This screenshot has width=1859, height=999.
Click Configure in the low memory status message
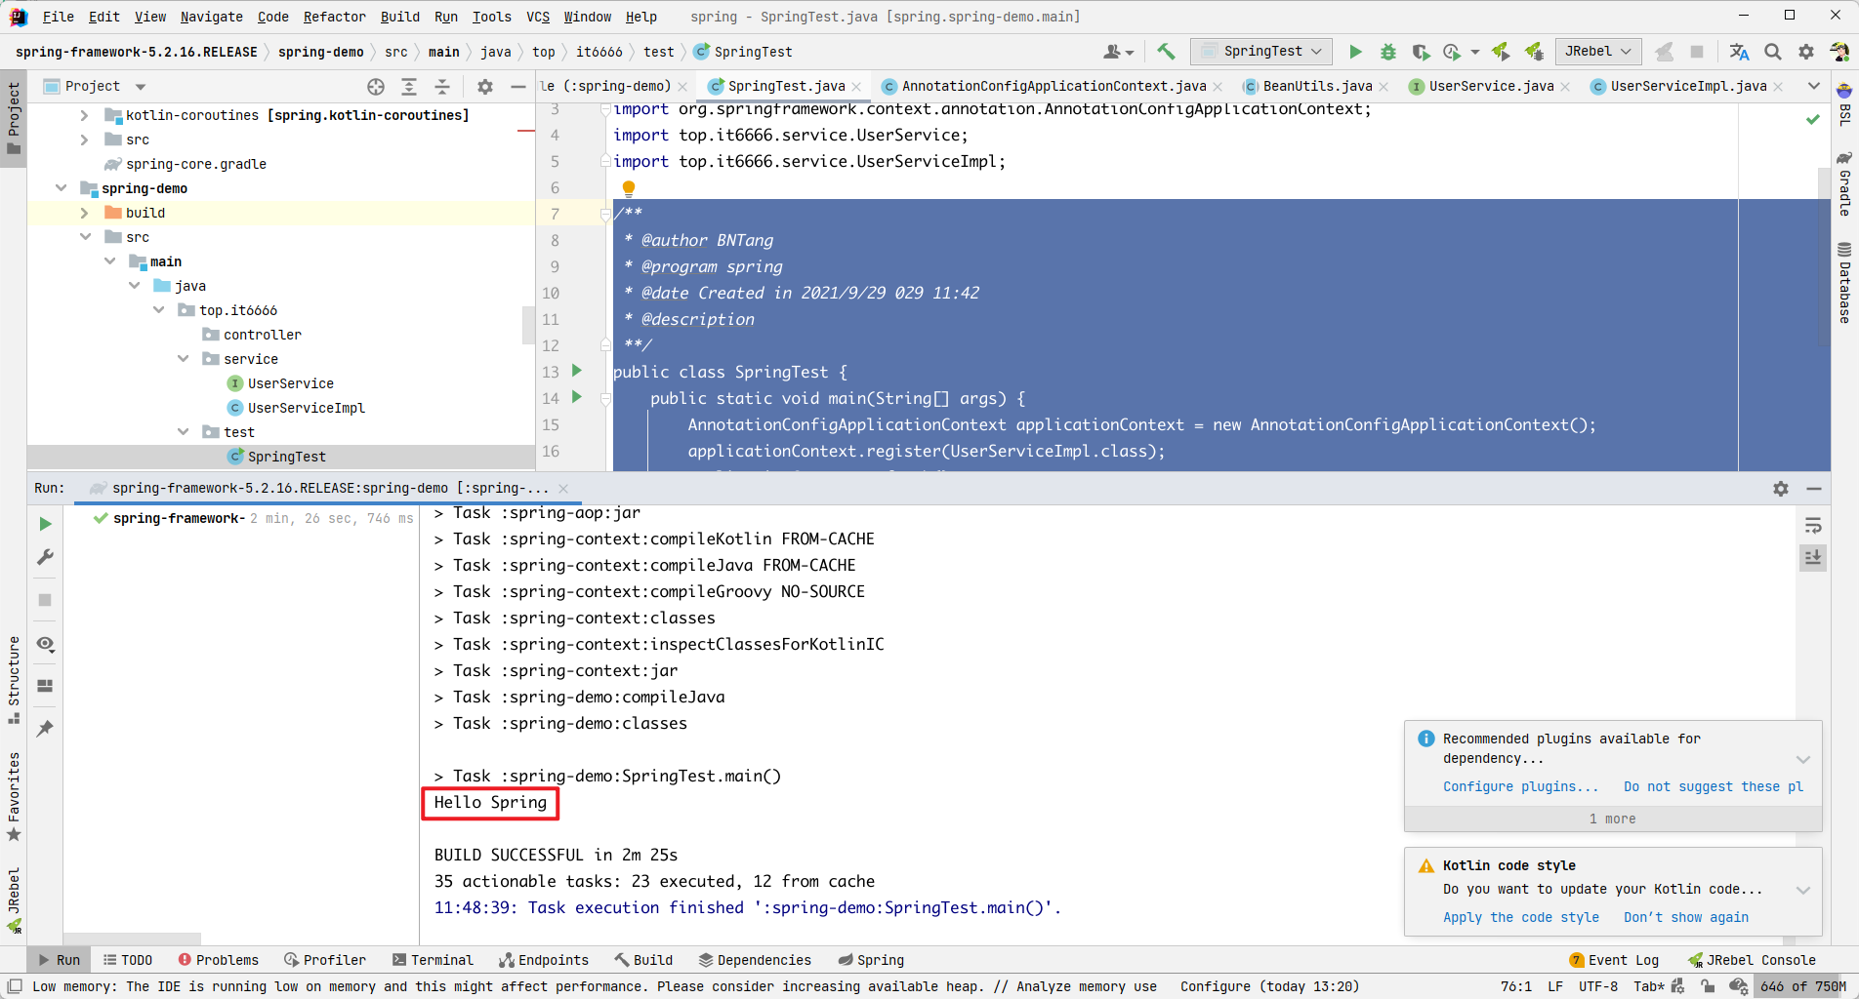[x=1215, y=986]
